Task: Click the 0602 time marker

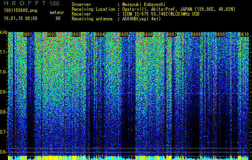Action: click(51, 34)
